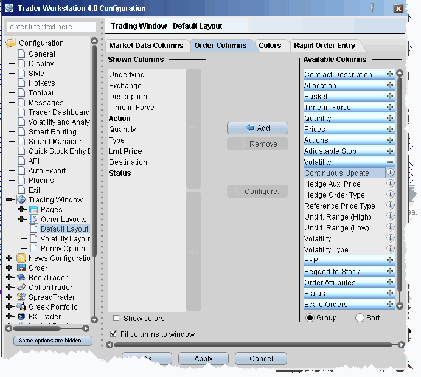Enable the Show colors checkbox
The image size is (421, 377).
coord(116,318)
